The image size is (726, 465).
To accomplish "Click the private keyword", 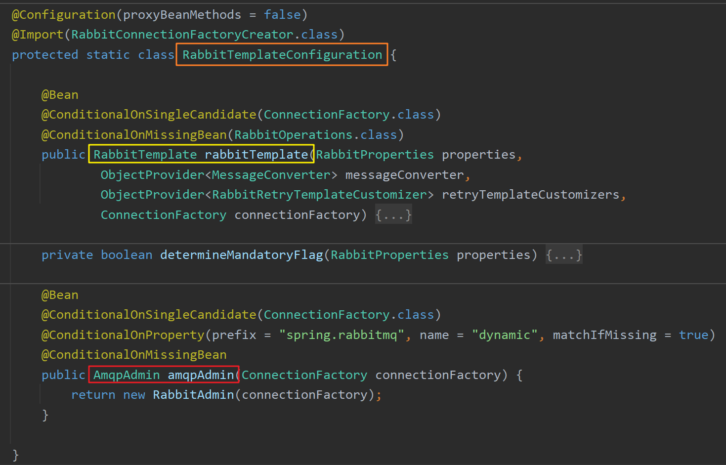I will [x=67, y=255].
